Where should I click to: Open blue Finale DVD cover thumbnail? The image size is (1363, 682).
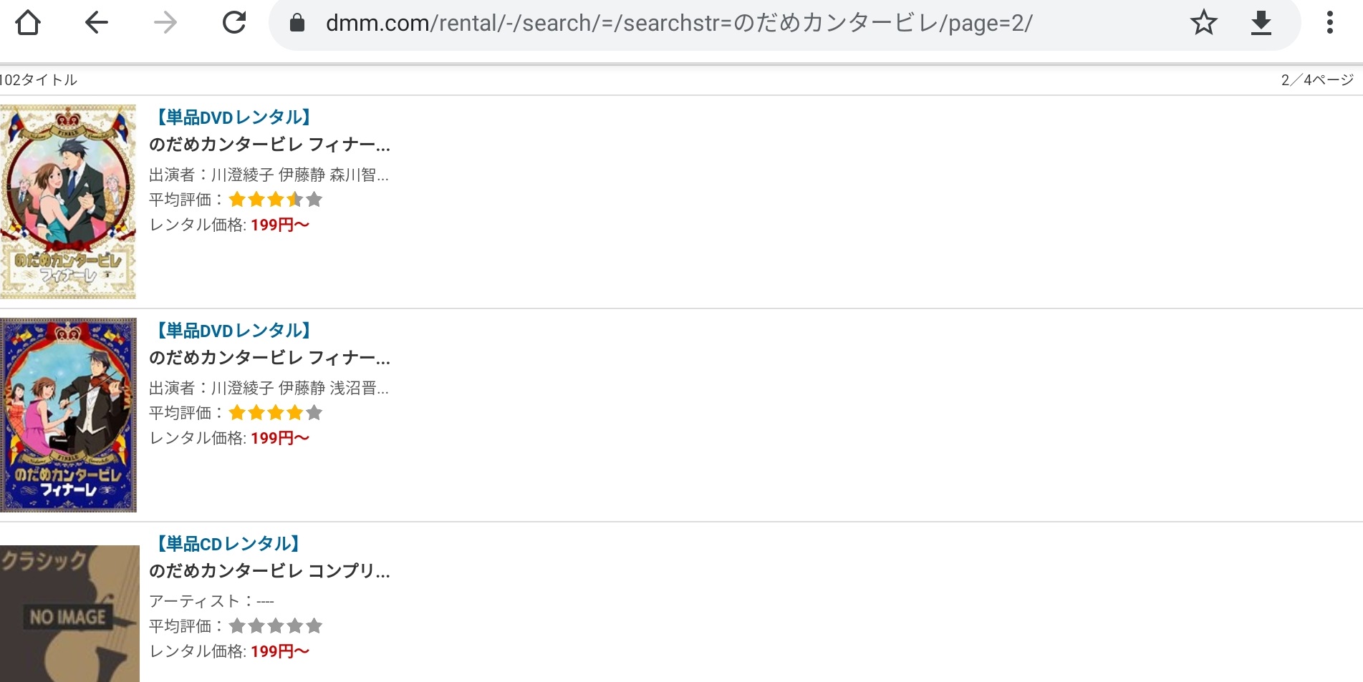click(x=68, y=415)
